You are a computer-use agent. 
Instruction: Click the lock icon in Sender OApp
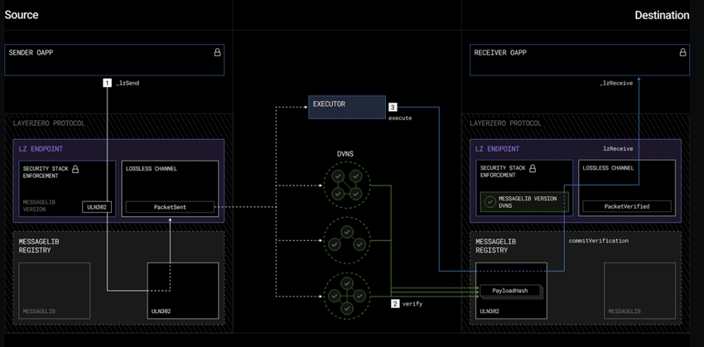pyautogui.click(x=218, y=52)
